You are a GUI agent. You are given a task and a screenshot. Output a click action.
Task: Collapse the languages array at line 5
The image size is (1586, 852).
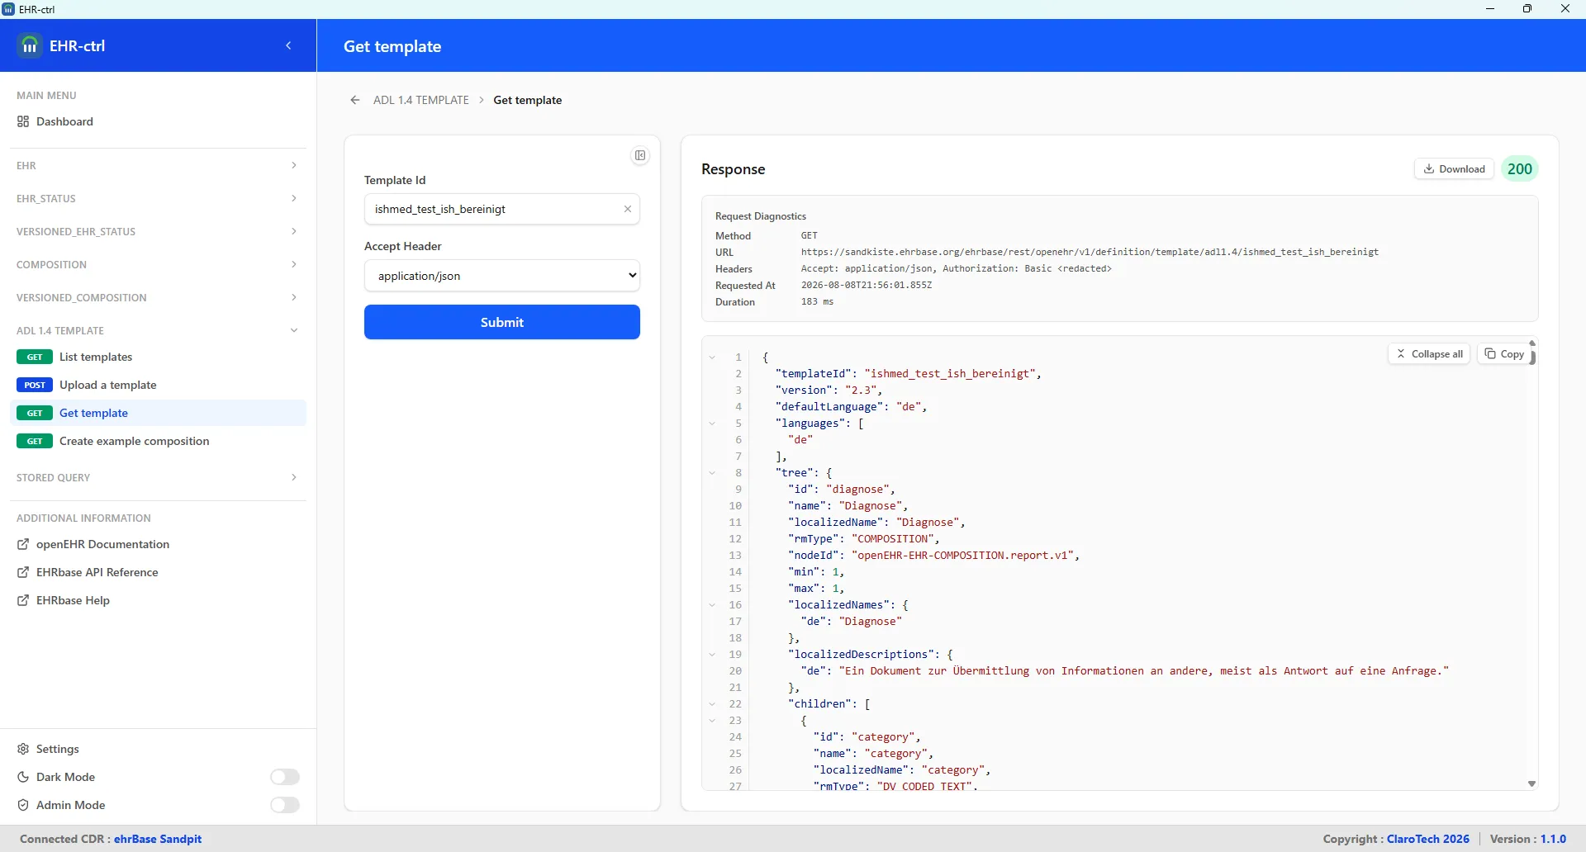(x=712, y=424)
